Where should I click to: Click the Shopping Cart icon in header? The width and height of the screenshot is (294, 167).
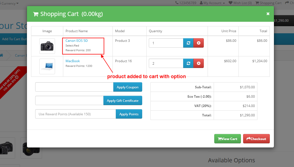(x=257, y=3)
